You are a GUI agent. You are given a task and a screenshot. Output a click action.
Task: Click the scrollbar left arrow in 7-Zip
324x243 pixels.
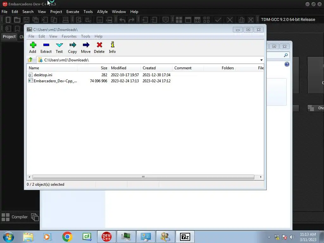point(29,177)
